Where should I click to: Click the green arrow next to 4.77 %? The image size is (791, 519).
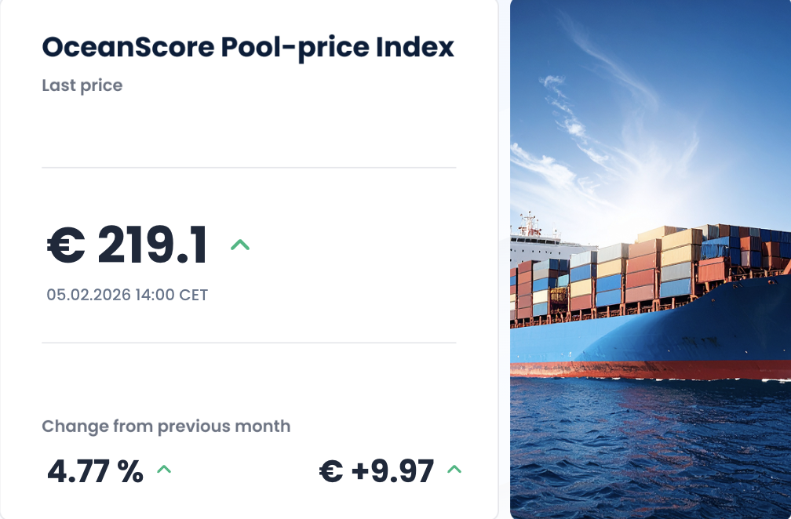(x=164, y=470)
